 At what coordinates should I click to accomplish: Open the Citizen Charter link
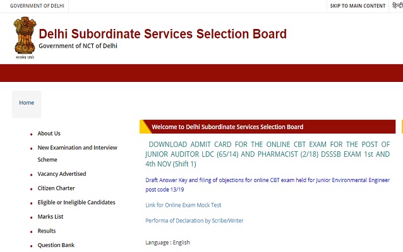click(56, 188)
